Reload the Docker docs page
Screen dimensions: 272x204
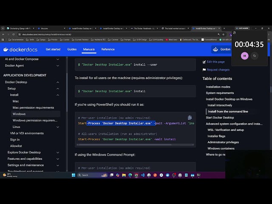coord(14,34)
